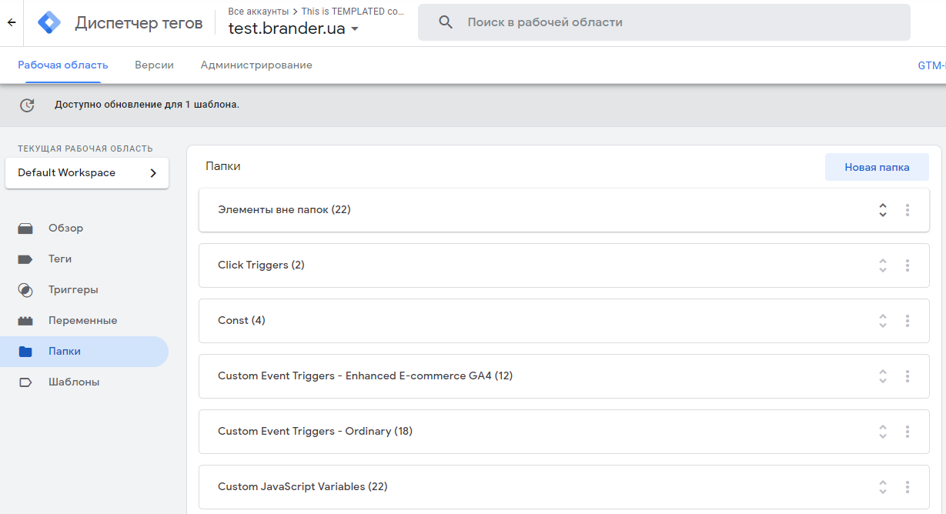Click the template update refresh icon
Image resolution: width=946 pixels, height=514 pixels.
coord(27,105)
